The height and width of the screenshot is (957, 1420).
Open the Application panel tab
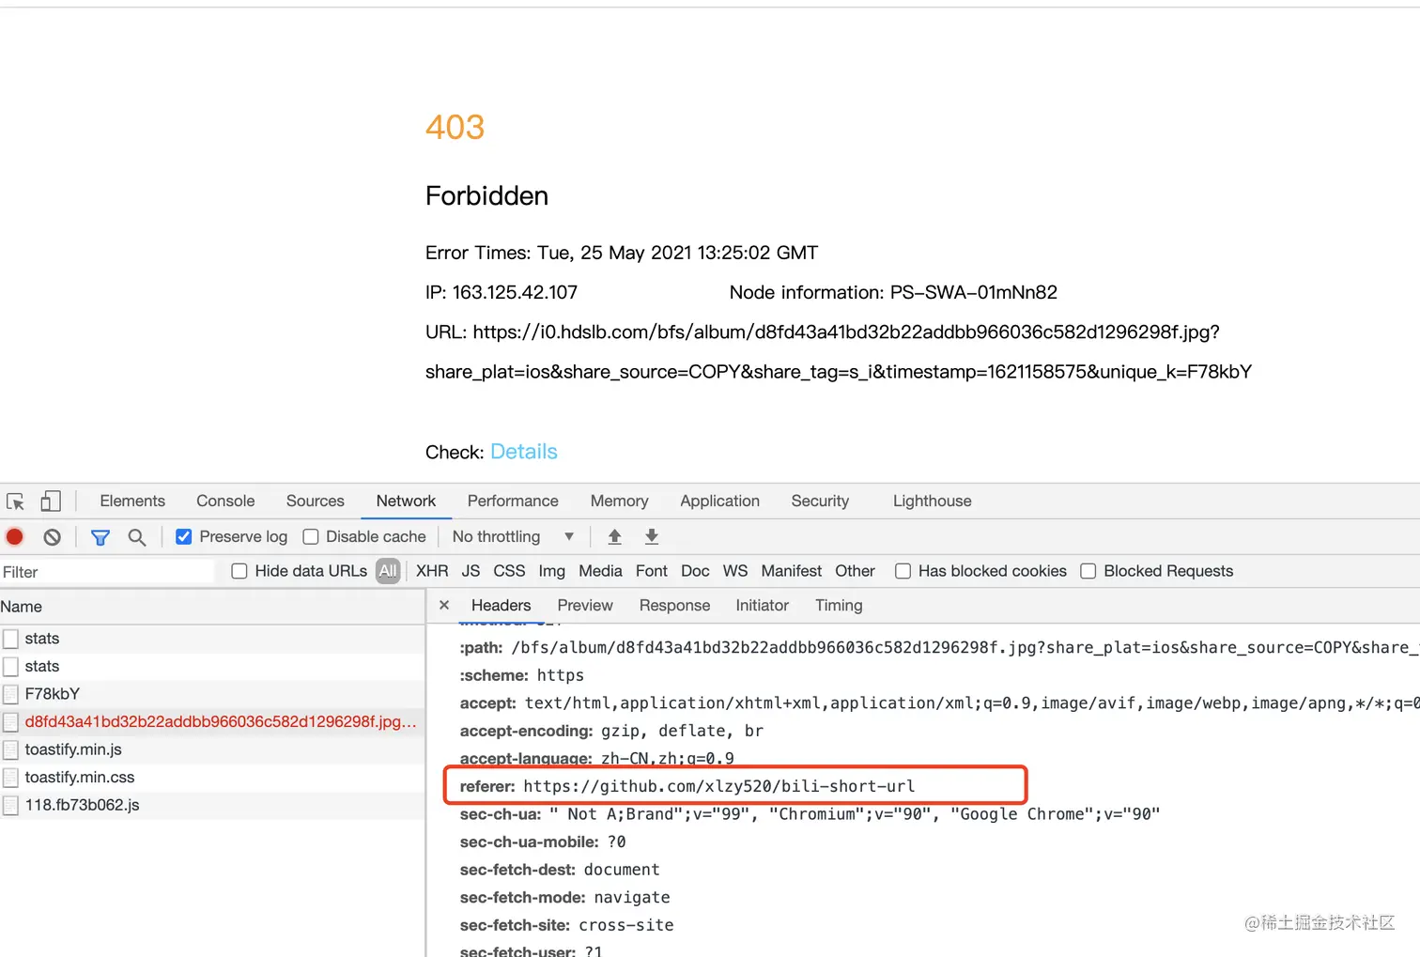click(x=719, y=502)
